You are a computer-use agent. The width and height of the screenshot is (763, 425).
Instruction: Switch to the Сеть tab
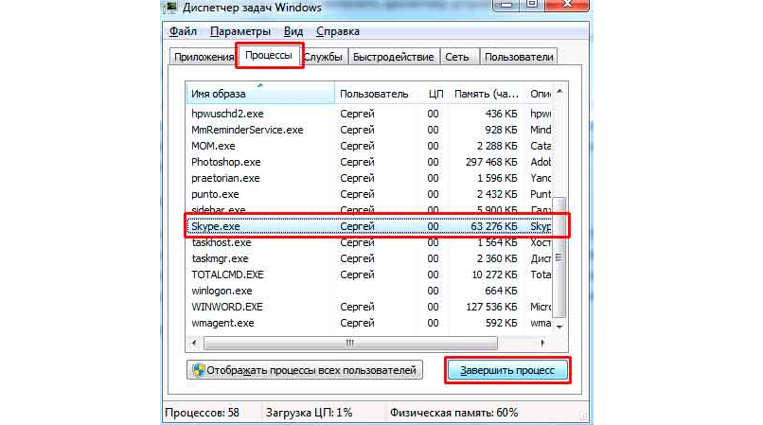pyautogui.click(x=457, y=57)
